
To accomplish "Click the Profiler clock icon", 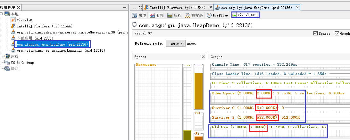I will pos(209,15).
